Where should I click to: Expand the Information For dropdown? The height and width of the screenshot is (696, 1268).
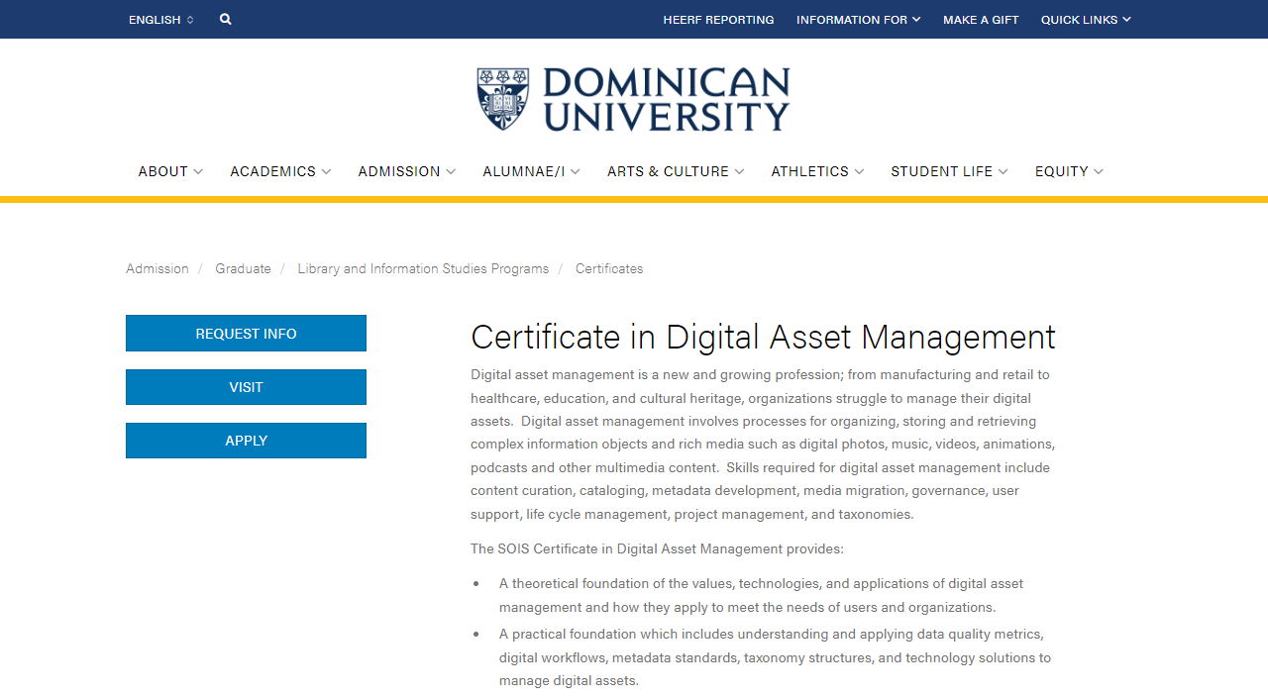click(858, 20)
